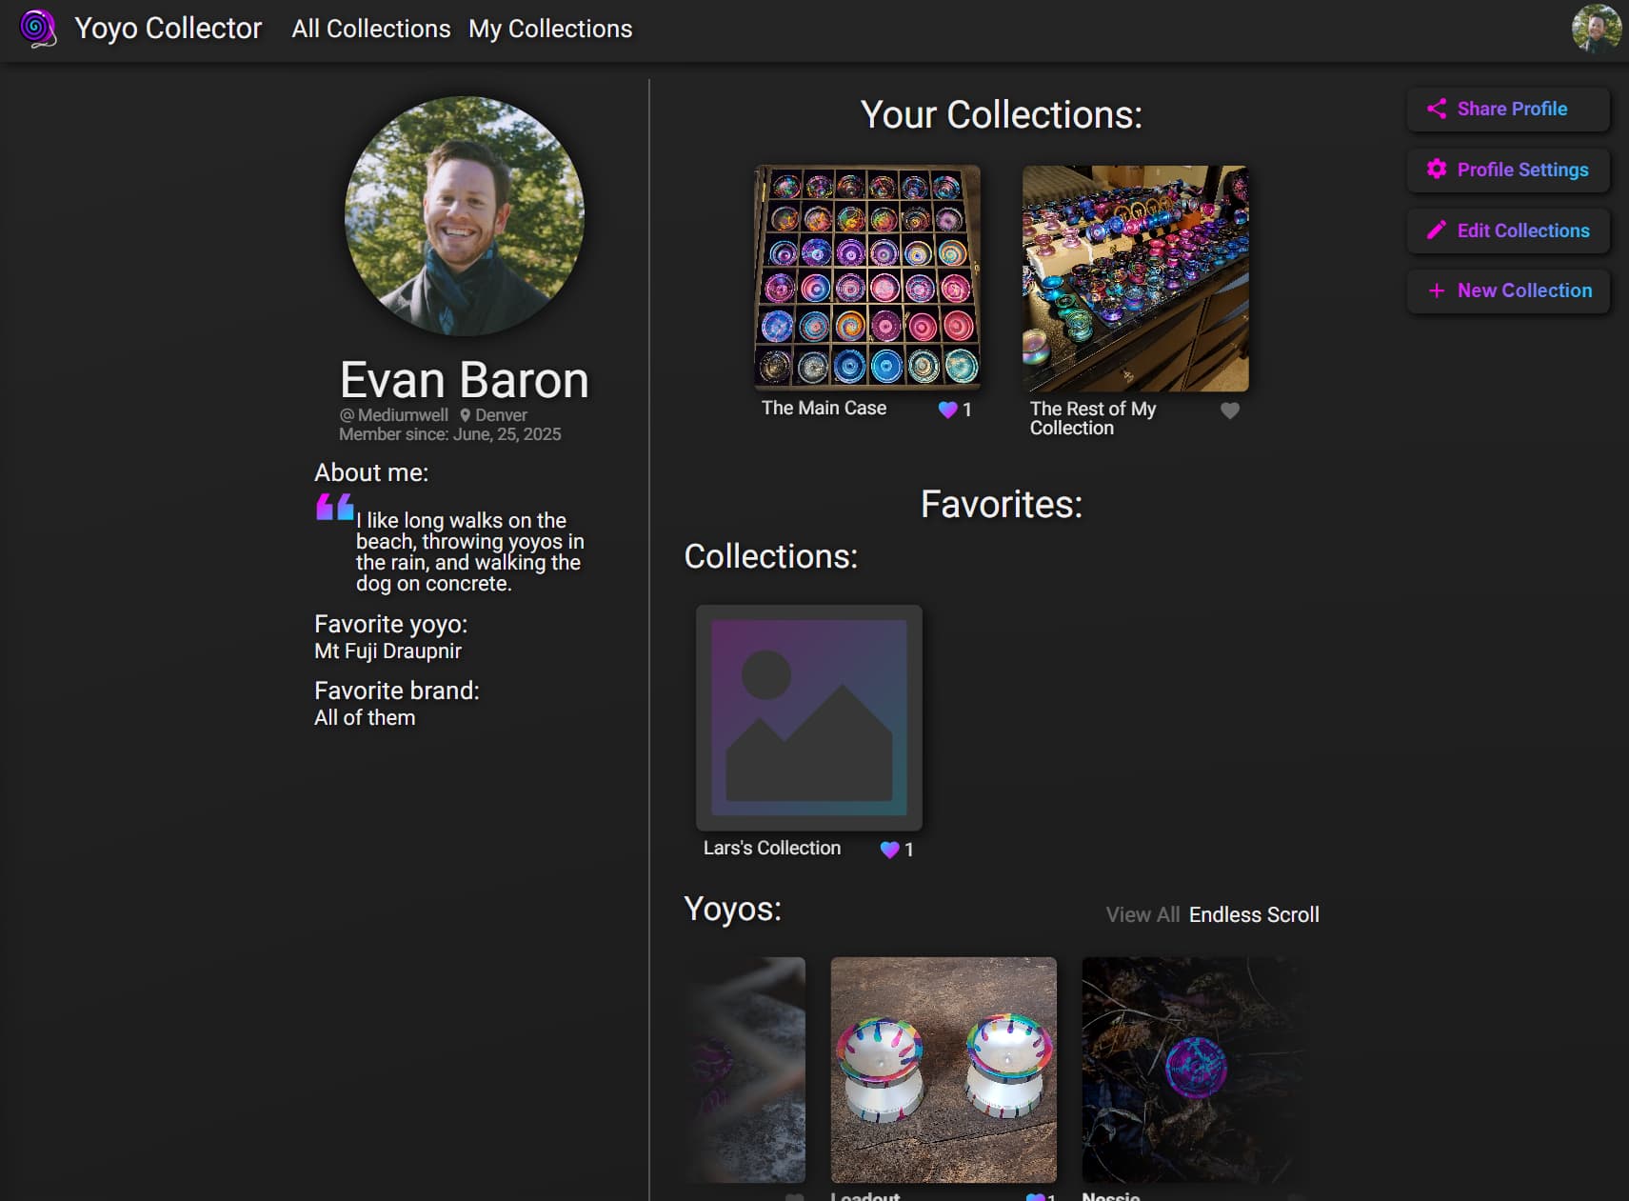Viewport: 1629px width, 1201px height.
Task: Click the Yoyo Collector site title
Action: pos(168,29)
